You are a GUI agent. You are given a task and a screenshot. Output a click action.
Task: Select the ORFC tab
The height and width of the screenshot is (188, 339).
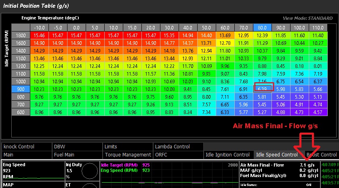(178, 155)
